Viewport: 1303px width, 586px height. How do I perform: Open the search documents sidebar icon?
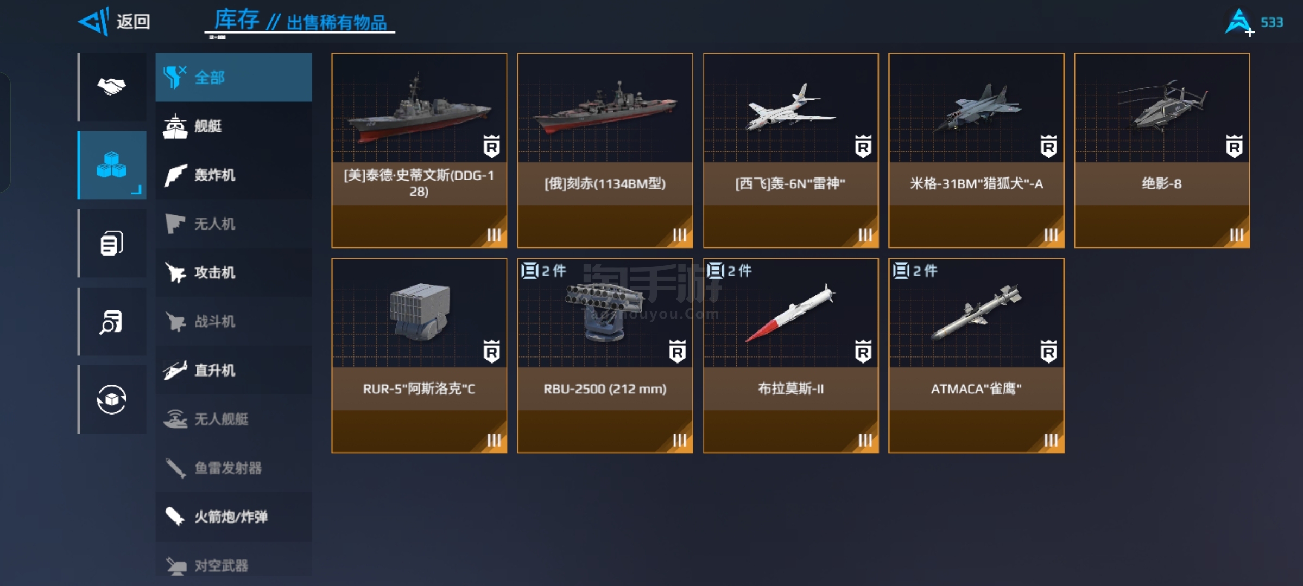(x=112, y=321)
